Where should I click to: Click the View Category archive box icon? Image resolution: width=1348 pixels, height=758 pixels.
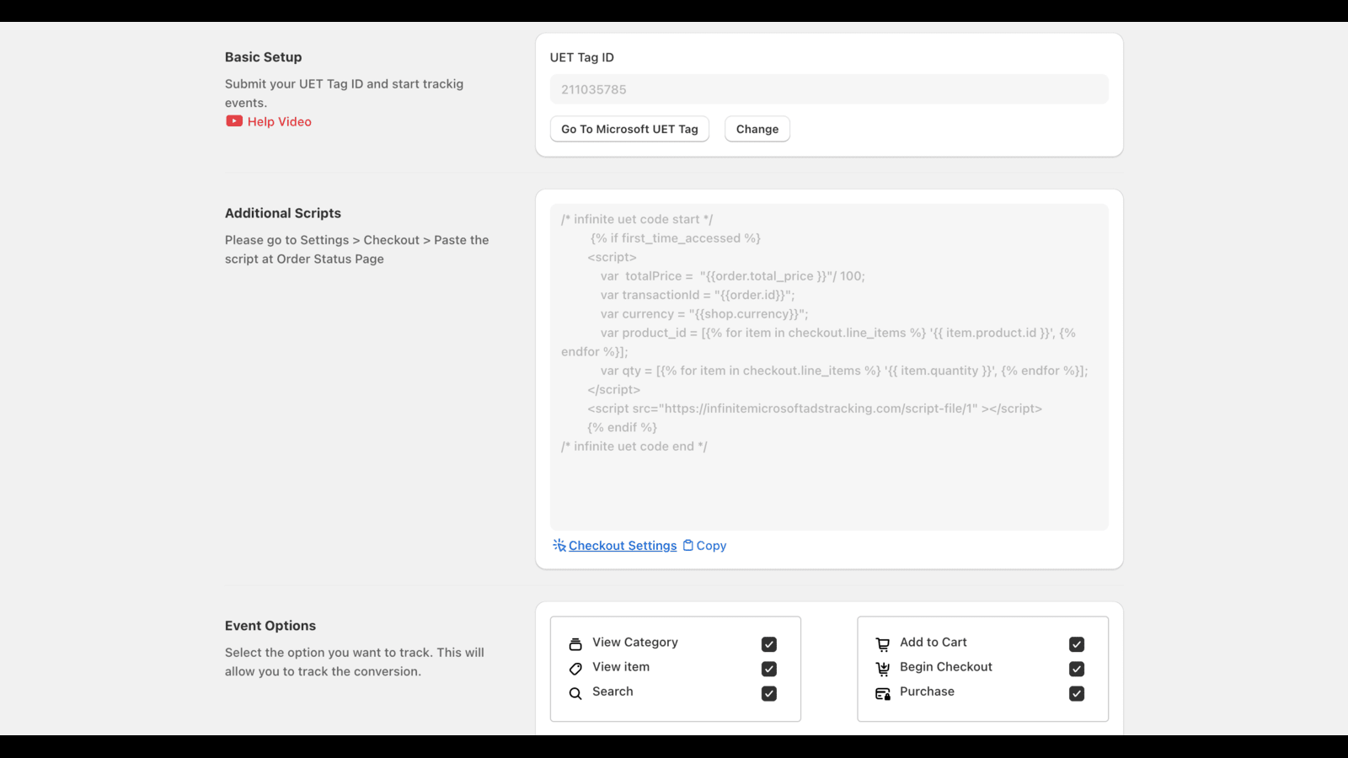point(575,643)
